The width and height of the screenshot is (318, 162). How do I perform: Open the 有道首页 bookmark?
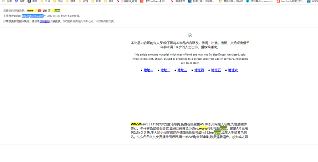(x=178, y=1)
